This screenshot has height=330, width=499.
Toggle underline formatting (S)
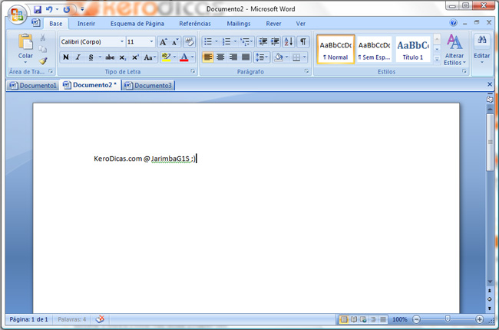[91, 57]
